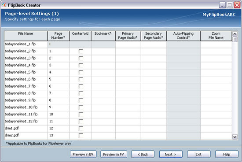Tick Centerfold checkbox for todayoneline1_9.flp
Screen dimensions: 242x162
coord(81,100)
